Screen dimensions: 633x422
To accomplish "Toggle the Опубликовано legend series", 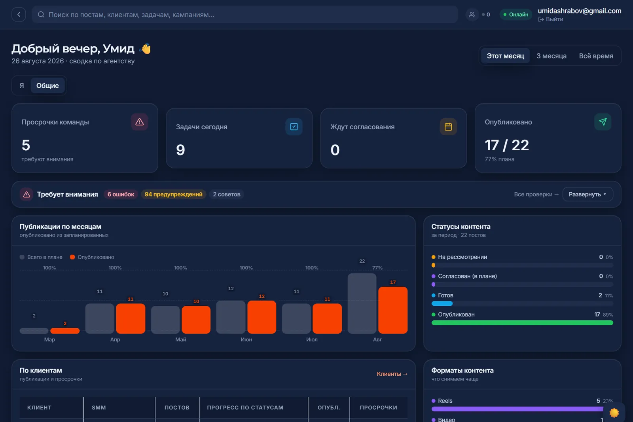I will [92, 257].
